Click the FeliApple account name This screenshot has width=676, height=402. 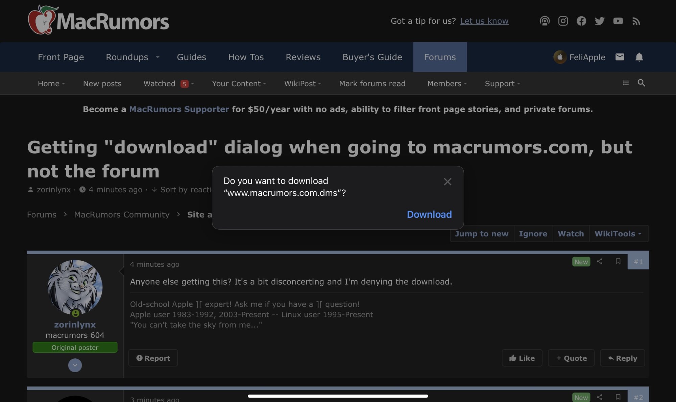pos(587,57)
